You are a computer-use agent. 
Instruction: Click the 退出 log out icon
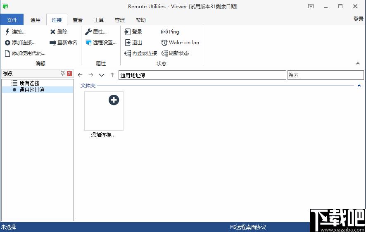pos(128,43)
